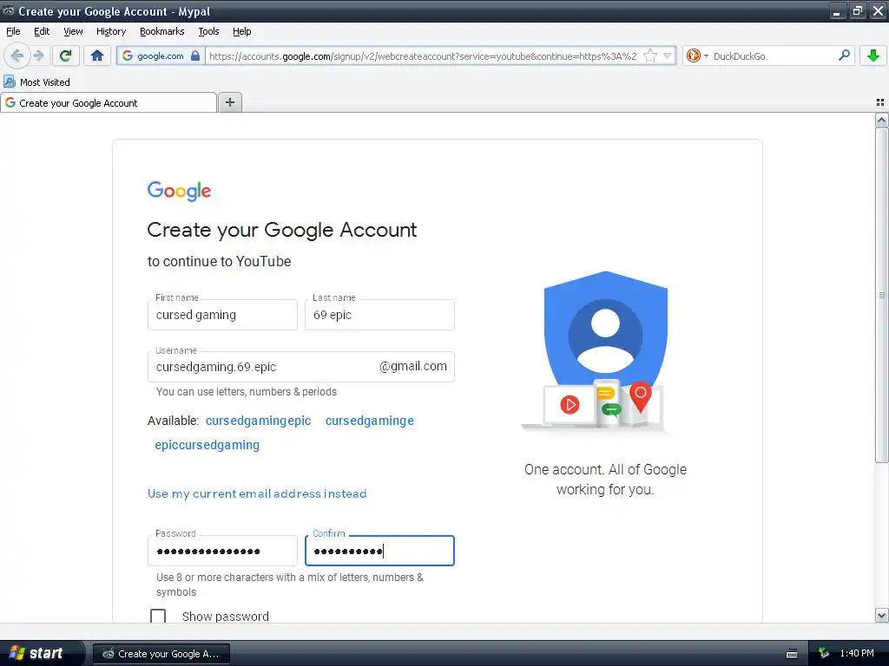This screenshot has width=889, height=666.
Task: Choose suggested username cursedgaminge
Action: (x=370, y=421)
